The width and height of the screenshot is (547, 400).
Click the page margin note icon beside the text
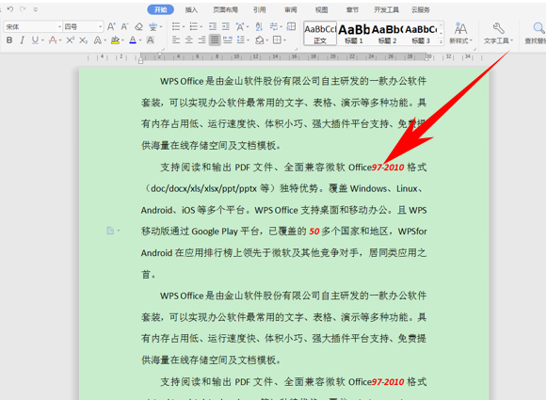click(x=110, y=231)
